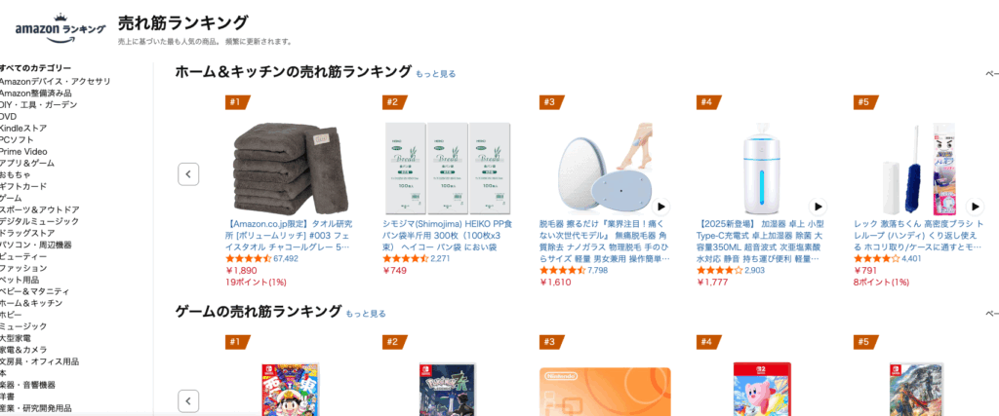This screenshot has height=416, width=999.
Task: Open もっと見る next to ゲーム ranking
Action: tap(366, 314)
